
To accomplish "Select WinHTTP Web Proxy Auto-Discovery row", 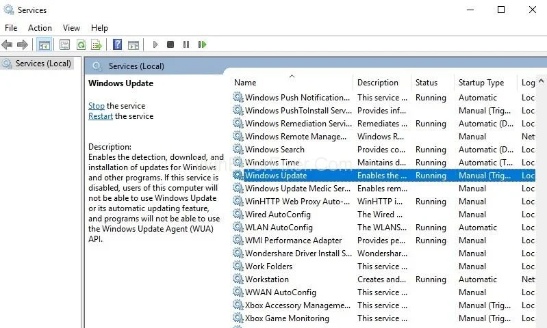I will pyautogui.click(x=384, y=202).
